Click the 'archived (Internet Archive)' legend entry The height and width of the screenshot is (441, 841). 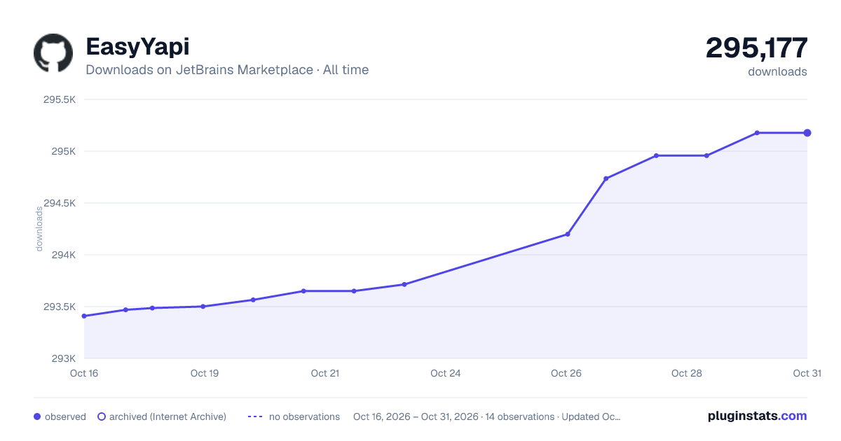[162, 416]
